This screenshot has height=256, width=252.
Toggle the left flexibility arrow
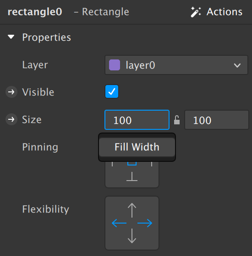119,223
